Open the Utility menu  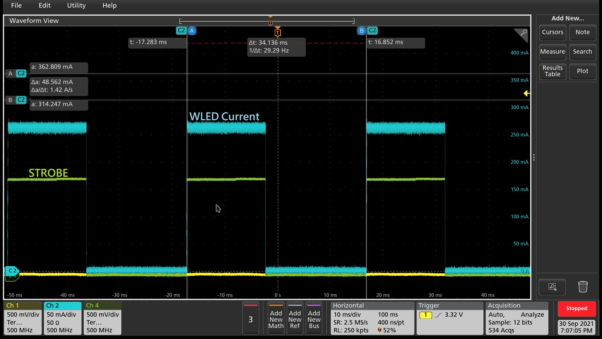pos(76,6)
